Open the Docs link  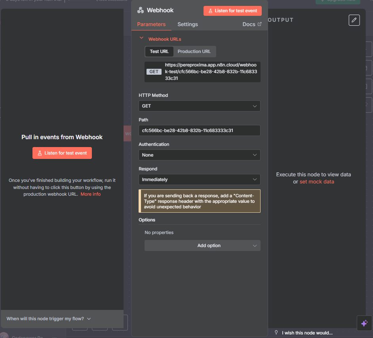252,24
